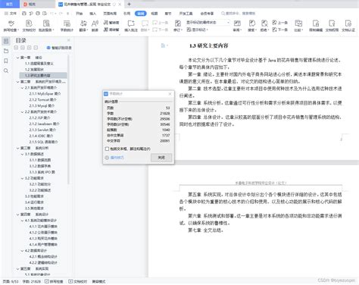Switch to the 插入 ribbon tab
Viewport: 359px width, 285px height.
pos(93,14)
